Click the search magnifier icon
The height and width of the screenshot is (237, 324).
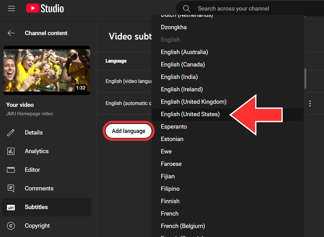point(186,8)
